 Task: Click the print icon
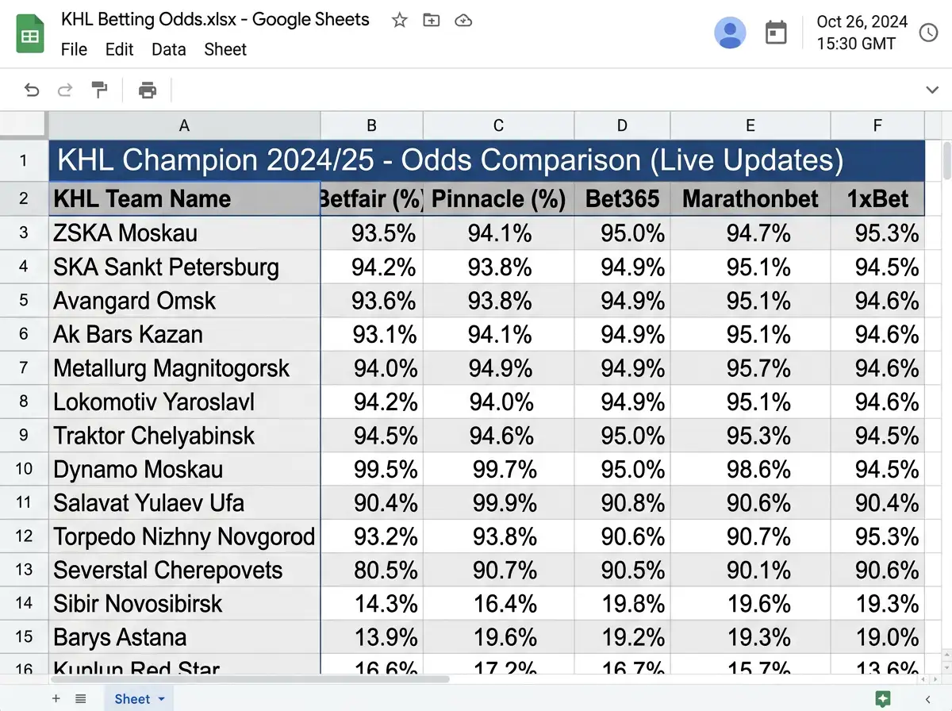click(x=148, y=90)
